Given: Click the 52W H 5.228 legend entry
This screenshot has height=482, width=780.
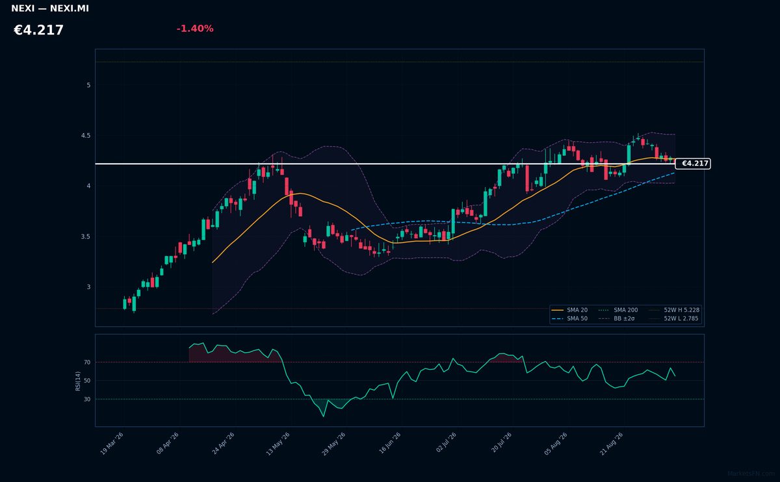Looking at the screenshot, I should [674, 311].
